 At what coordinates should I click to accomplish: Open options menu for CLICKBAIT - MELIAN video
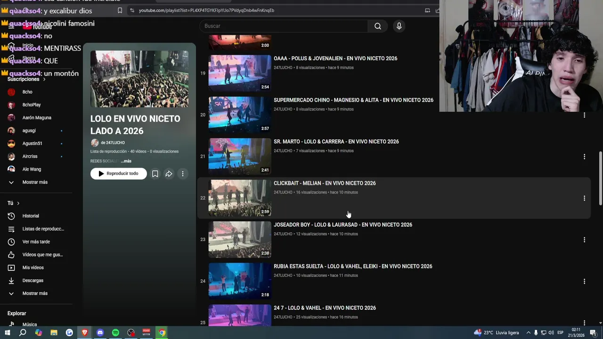pos(584,198)
